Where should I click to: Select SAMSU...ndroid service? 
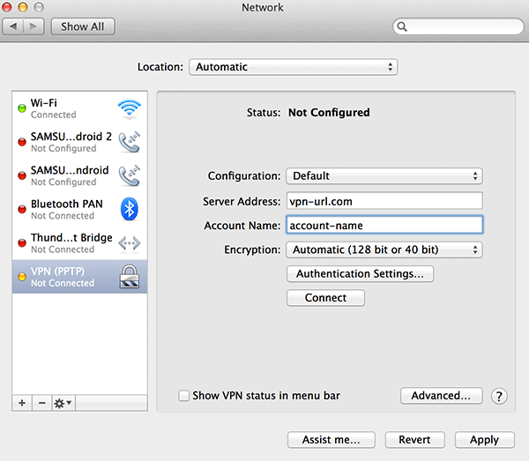(80, 175)
